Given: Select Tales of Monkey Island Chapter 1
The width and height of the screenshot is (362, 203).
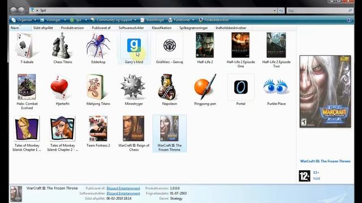Looking at the screenshot, I should (x=27, y=129).
